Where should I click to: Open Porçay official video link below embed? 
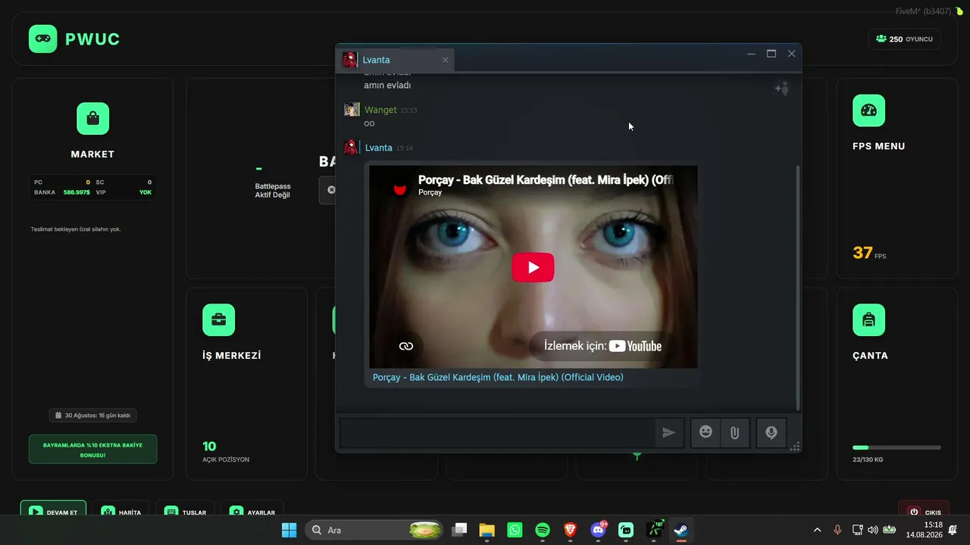click(498, 377)
